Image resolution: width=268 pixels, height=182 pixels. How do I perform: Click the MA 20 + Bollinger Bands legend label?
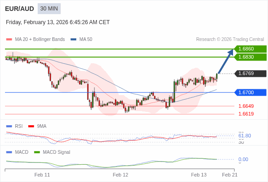coord(40,40)
